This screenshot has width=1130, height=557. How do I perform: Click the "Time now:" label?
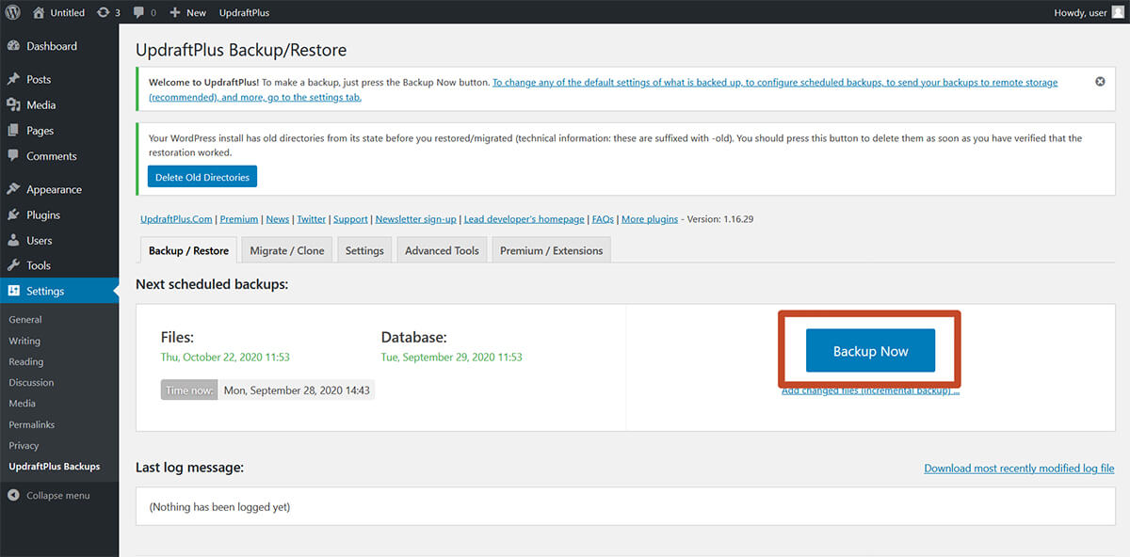coord(190,390)
